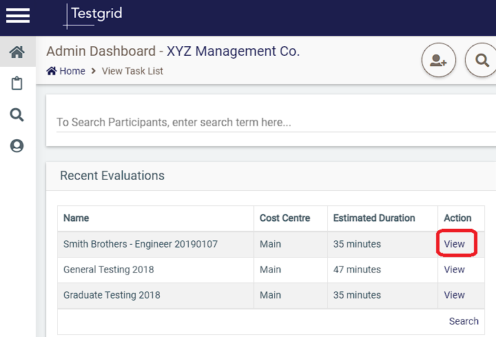View General Testing 2018 evaluation
The height and width of the screenshot is (337, 496).
pyautogui.click(x=454, y=269)
